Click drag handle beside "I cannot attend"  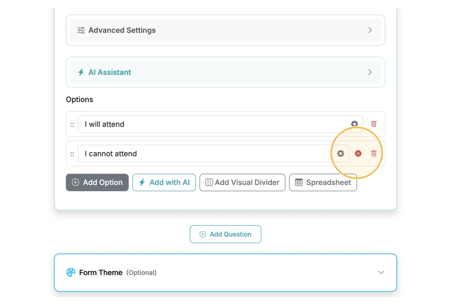click(72, 154)
